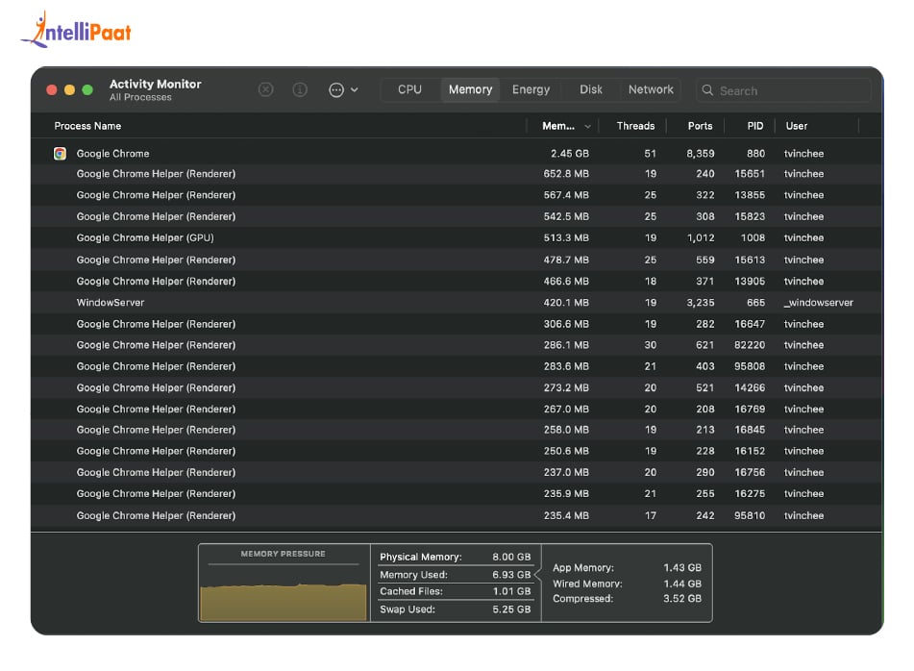Select the WindowServer process row
The width and height of the screenshot is (914, 671).
(457, 303)
